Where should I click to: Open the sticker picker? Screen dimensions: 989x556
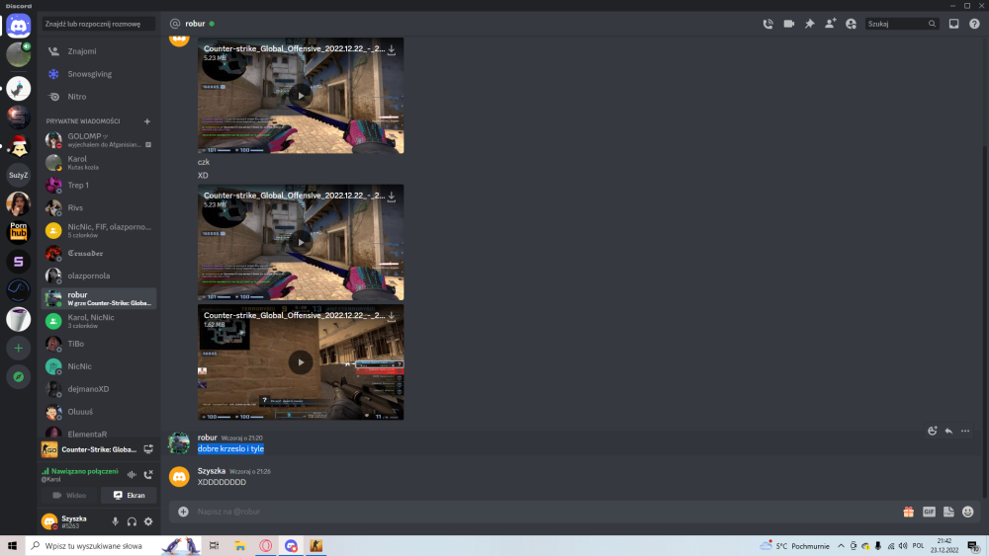coord(948,512)
